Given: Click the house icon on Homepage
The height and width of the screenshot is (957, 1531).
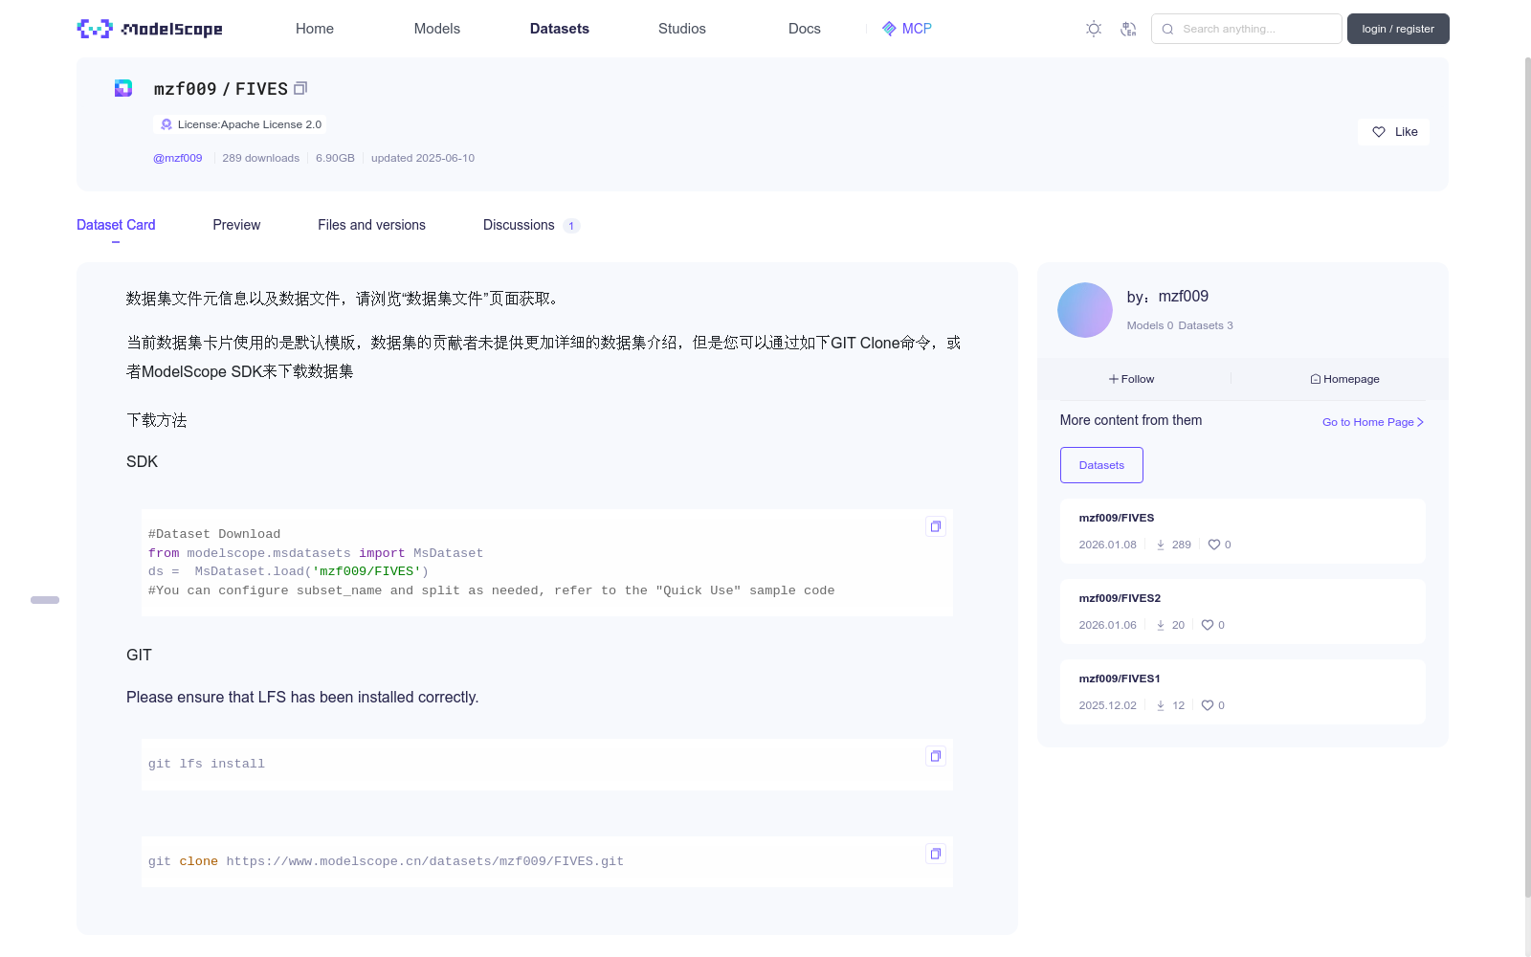Looking at the screenshot, I should (1316, 379).
